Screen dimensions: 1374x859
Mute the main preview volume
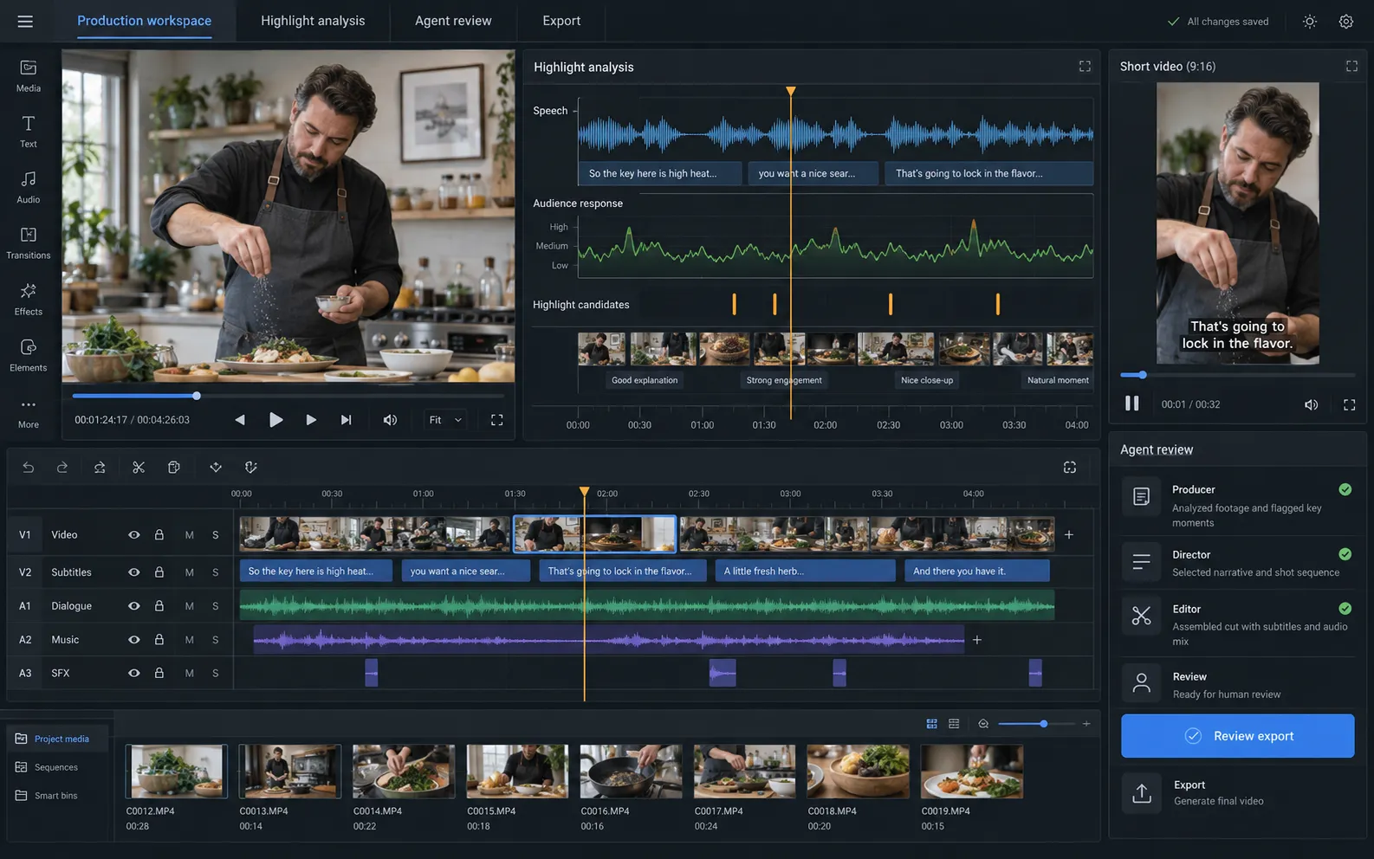(x=390, y=420)
